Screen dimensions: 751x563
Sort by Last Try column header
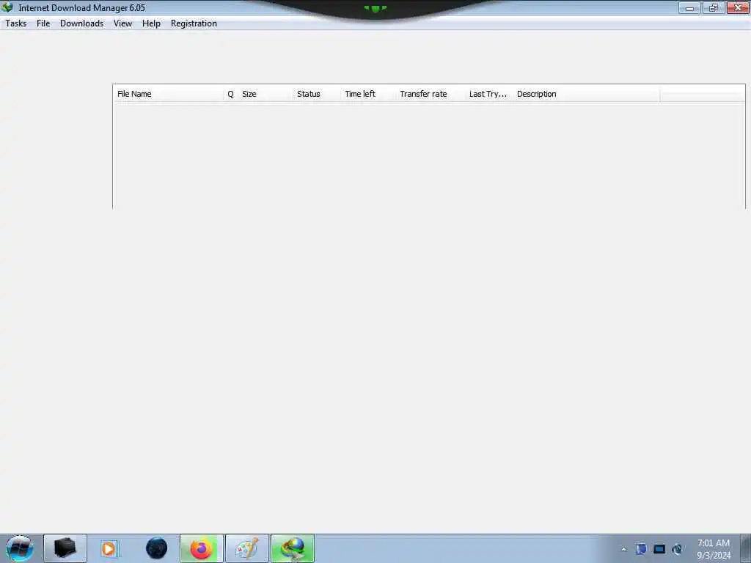(488, 94)
